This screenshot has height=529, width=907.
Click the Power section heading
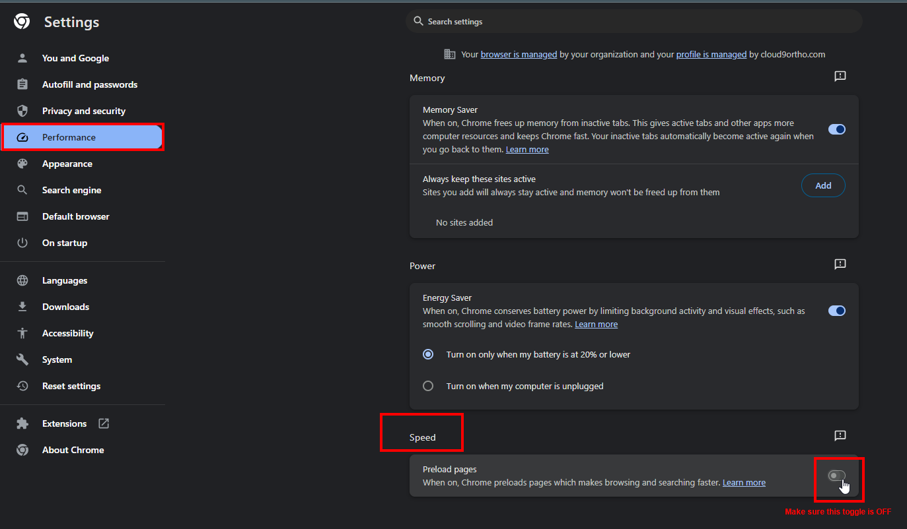coord(422,266)
